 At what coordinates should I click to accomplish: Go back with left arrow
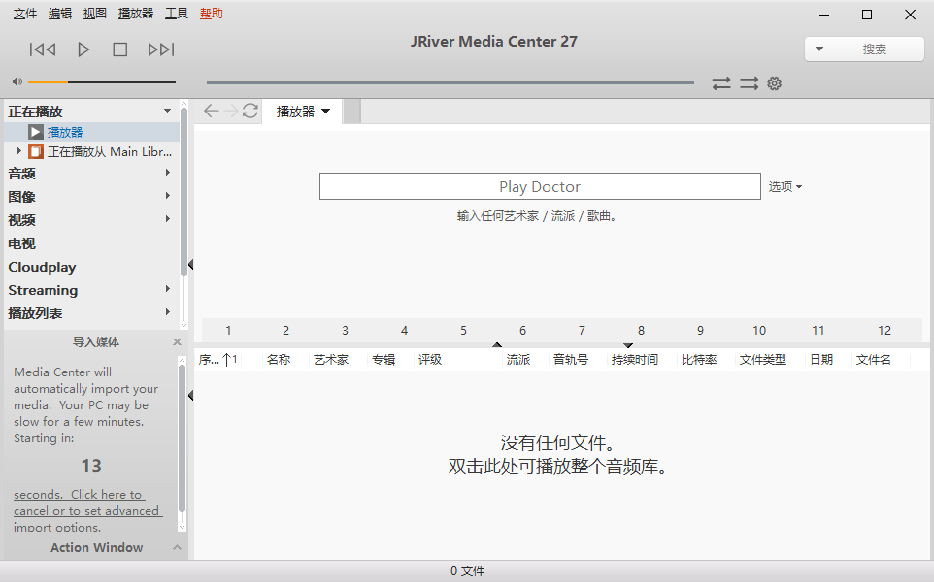211,111
